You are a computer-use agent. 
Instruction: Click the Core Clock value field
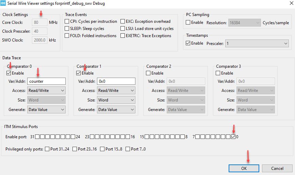point(39,22)
